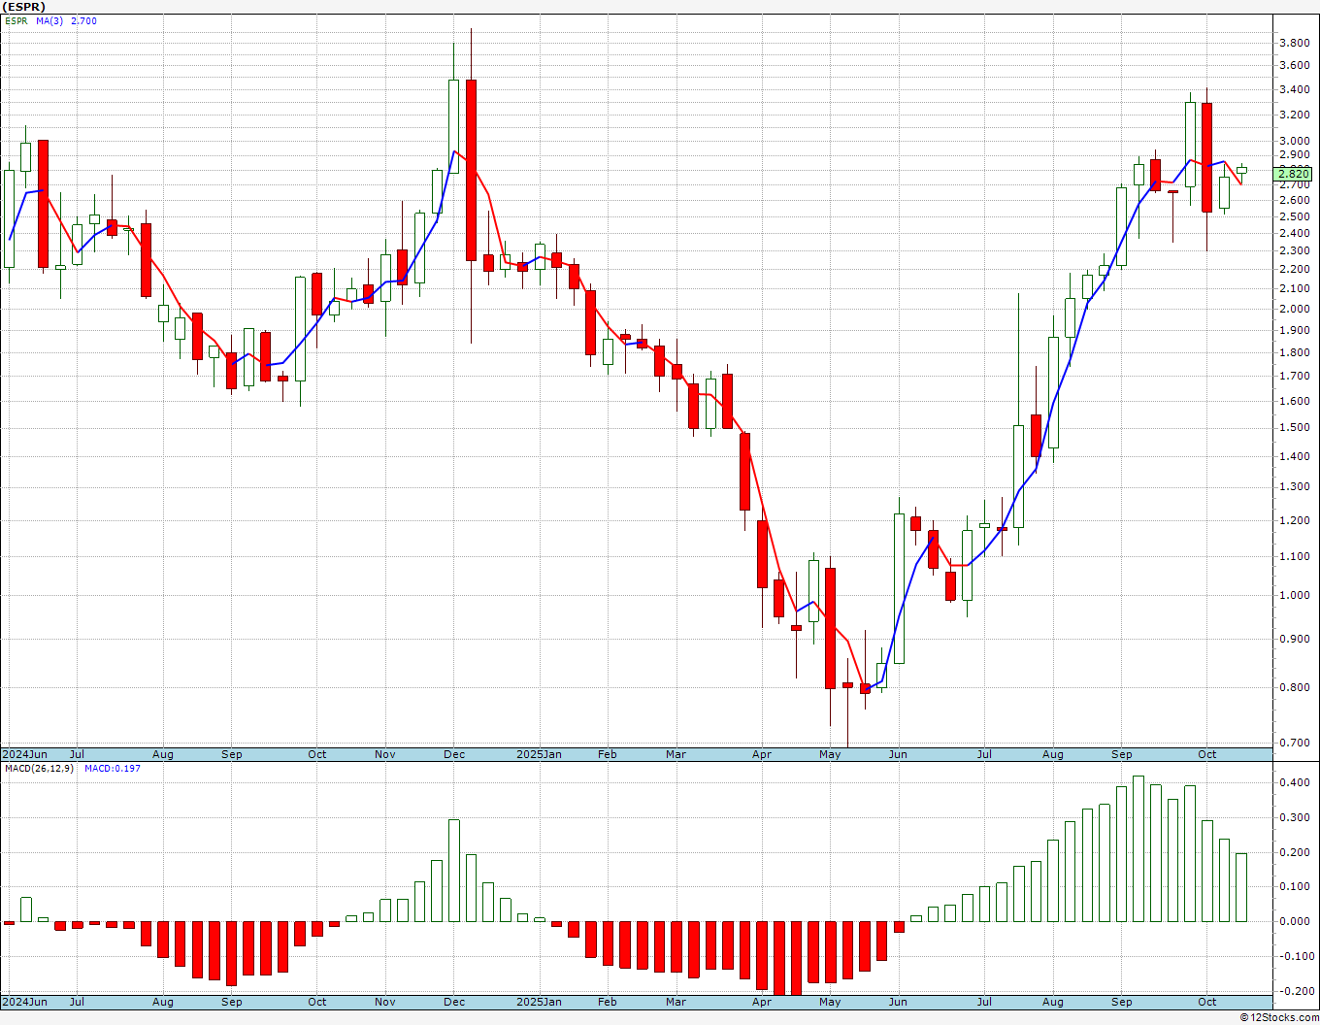Click the MACD(26,12,9) indicator label
This screenshot has width=1320, height=1025.
coord(38,768)
